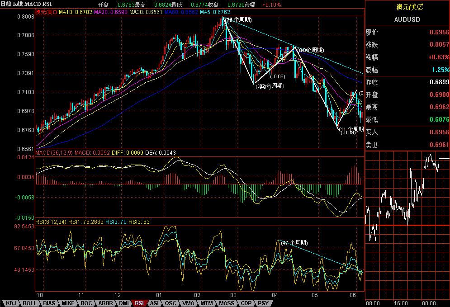The image size is (450, 307).
Task: Select the PSY indicator
Action: (x=262, y=303)
